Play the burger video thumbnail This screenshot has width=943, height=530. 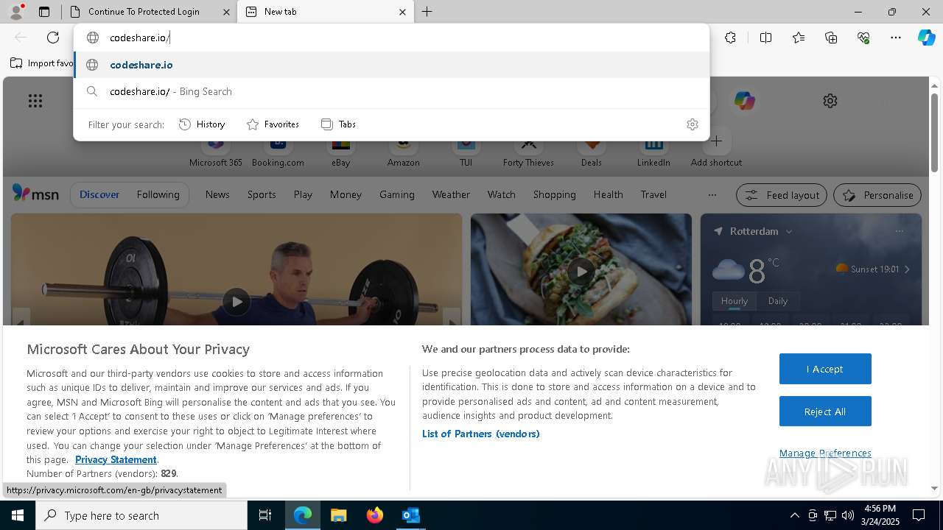581,271
